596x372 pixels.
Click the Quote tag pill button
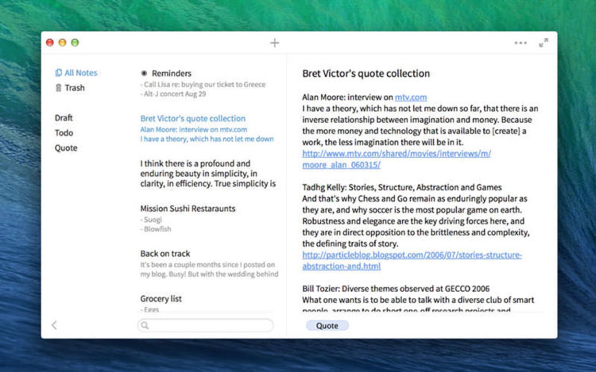327,326
